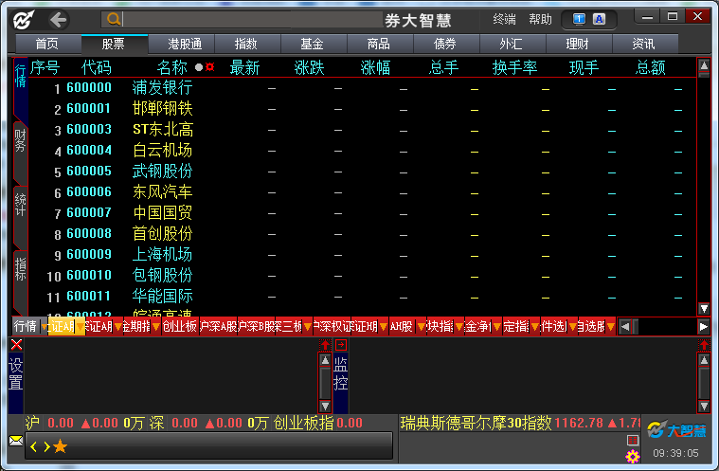Select the 浦发银行 row

click(x=362, y=87)
